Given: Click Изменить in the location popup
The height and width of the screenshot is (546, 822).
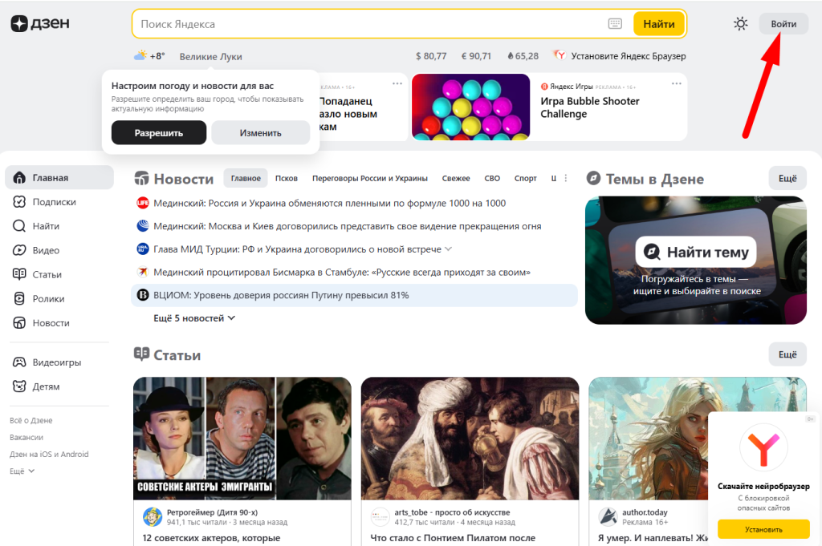Looking at the screenshot, I should coord(261,132).
